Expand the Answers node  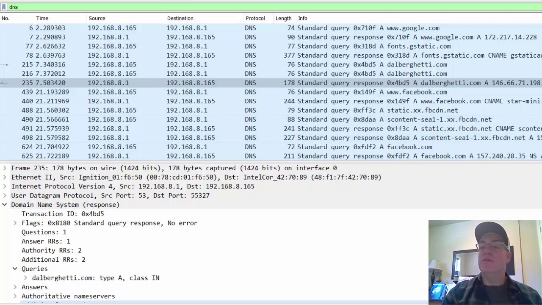click(x=15, y=287)
